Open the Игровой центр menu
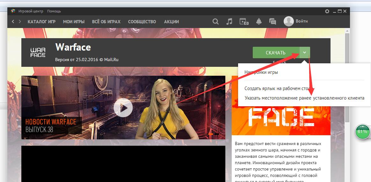This screenshot has height=182, width=371. 31,11
